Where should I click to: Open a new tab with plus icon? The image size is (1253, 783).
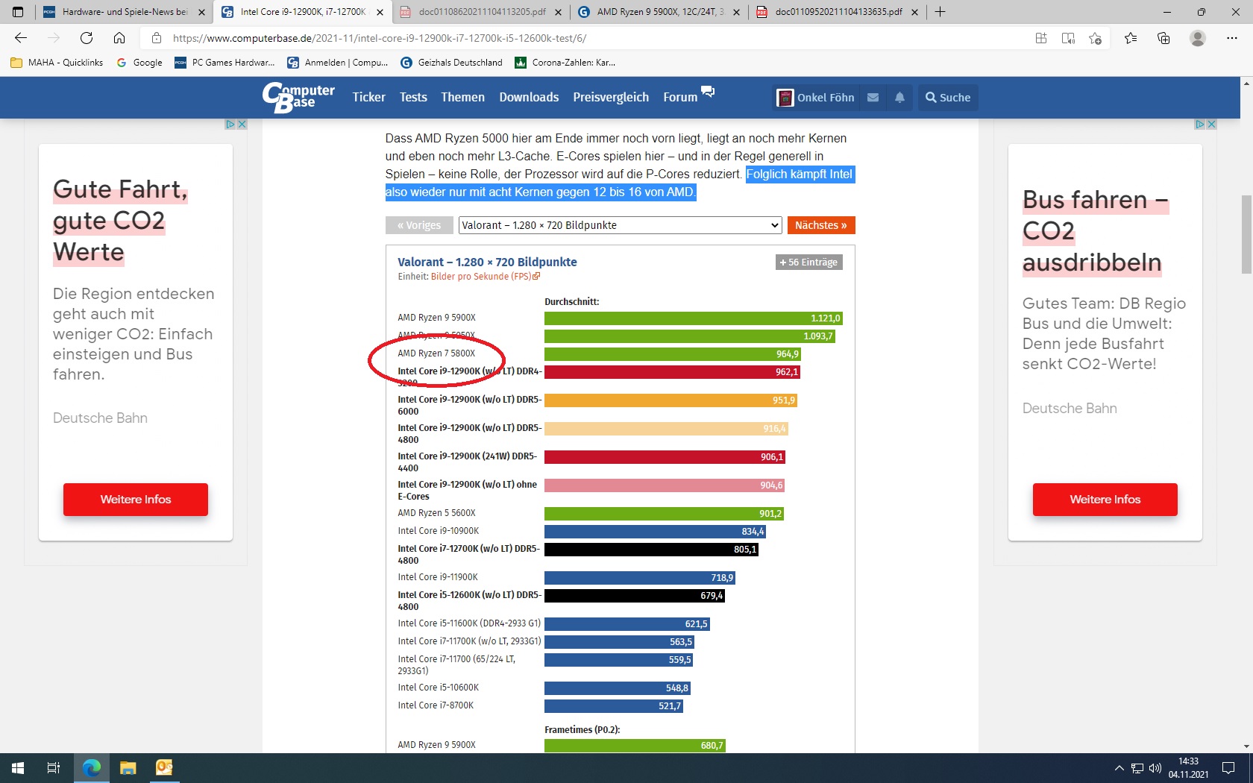click(940, 12)
